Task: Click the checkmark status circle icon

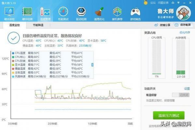Action: pyautogui.click(x=14, y=38)
